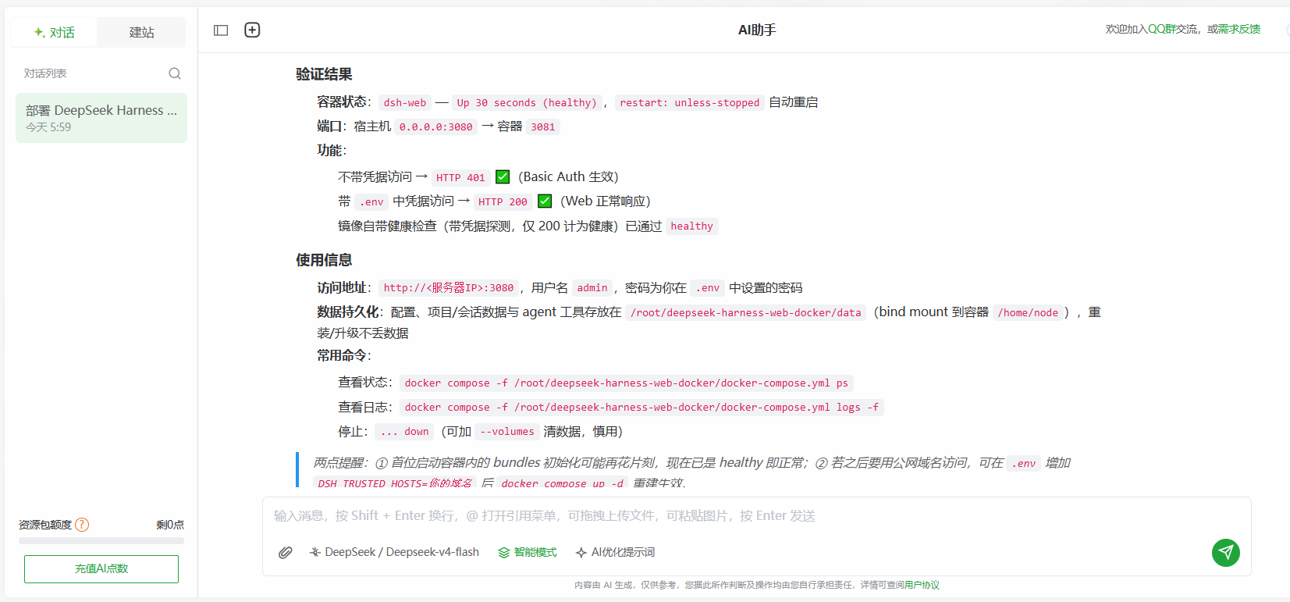Click the Up 30 seconds (healthy) status
Image resolution: width=1290 pixels, height=602 pixels.
click(527, 102)
